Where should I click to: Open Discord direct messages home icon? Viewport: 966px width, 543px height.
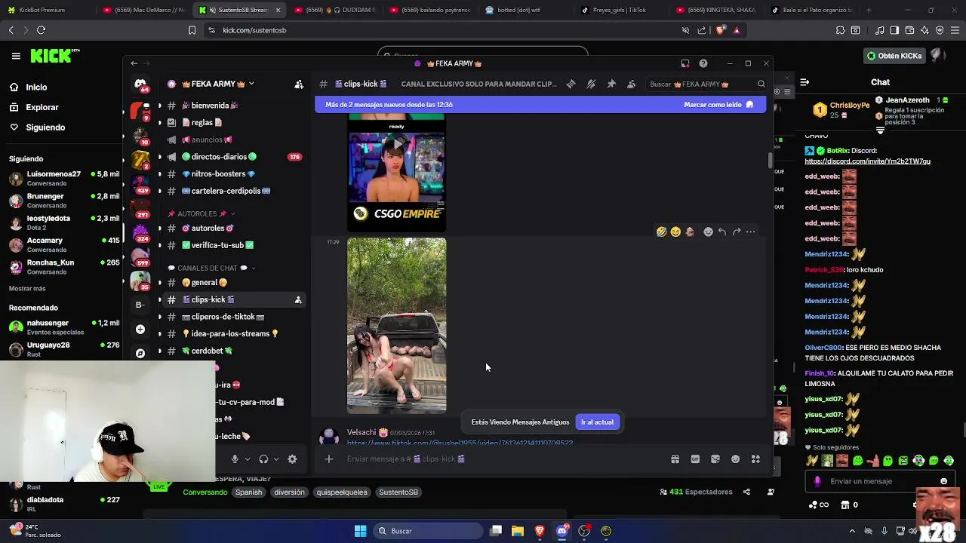pyautogui.click(x=140, y=84)
